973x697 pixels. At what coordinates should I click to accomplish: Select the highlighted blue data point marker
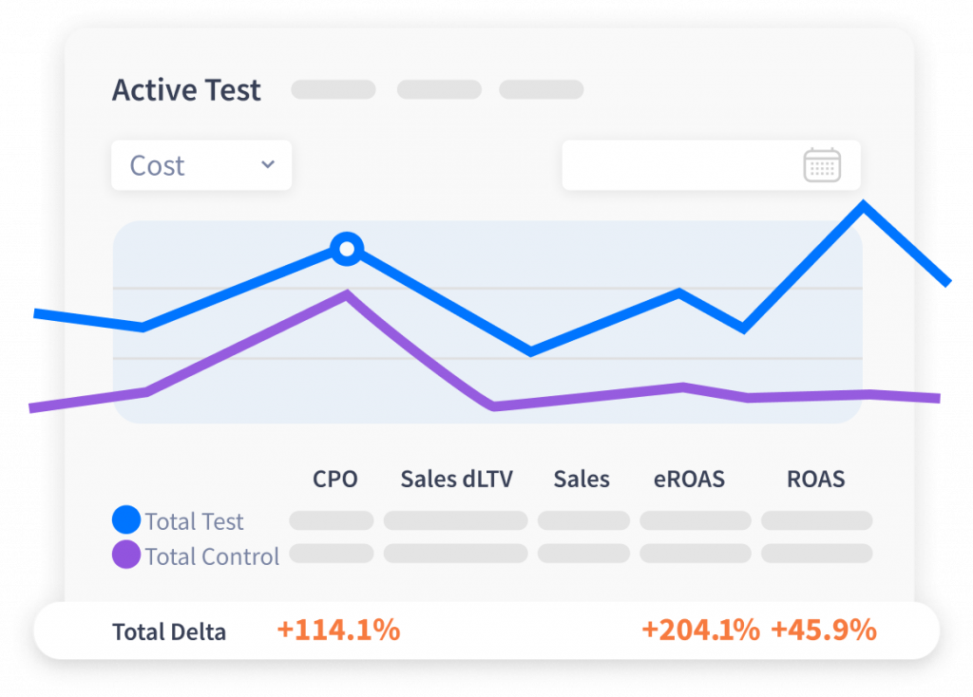click(x=347, y=249)
